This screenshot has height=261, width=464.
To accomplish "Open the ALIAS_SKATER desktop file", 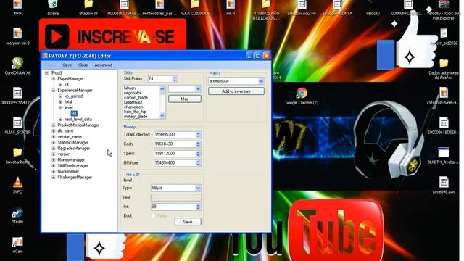I will tap(17, 123).
